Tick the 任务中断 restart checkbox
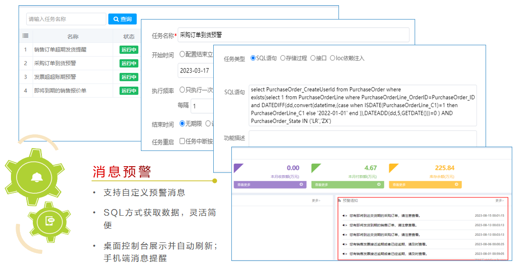 tap(182, 141)
